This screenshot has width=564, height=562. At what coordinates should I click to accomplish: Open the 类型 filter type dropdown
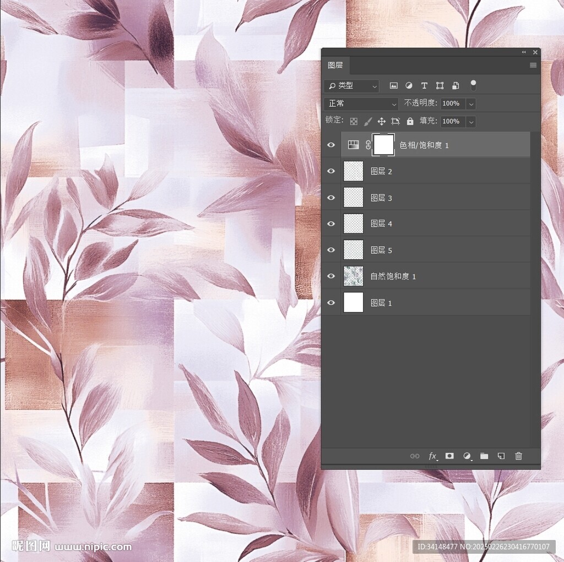pyautogui.click(x=352, y=86)
